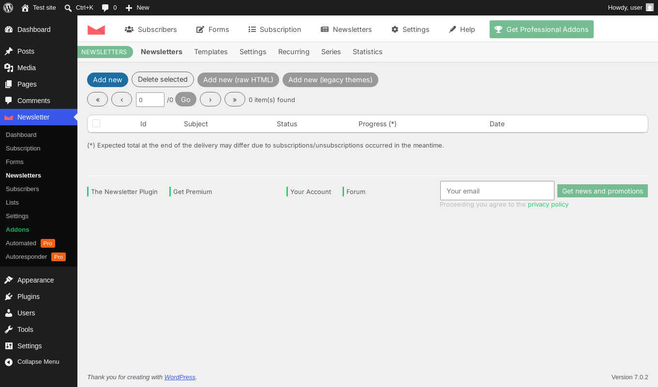Open the newsletter Settings sub-tab
Screen dimensions: 658x387
coord(253,52)
